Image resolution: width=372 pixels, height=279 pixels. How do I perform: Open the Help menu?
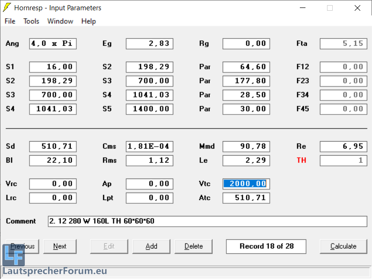pos(89,21)
